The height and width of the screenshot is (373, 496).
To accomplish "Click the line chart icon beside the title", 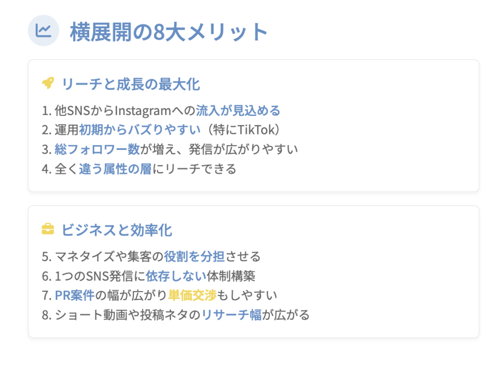I will 43,31.
